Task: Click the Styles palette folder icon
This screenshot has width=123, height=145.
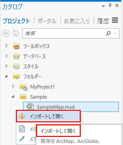Action: tap(17, 66)
